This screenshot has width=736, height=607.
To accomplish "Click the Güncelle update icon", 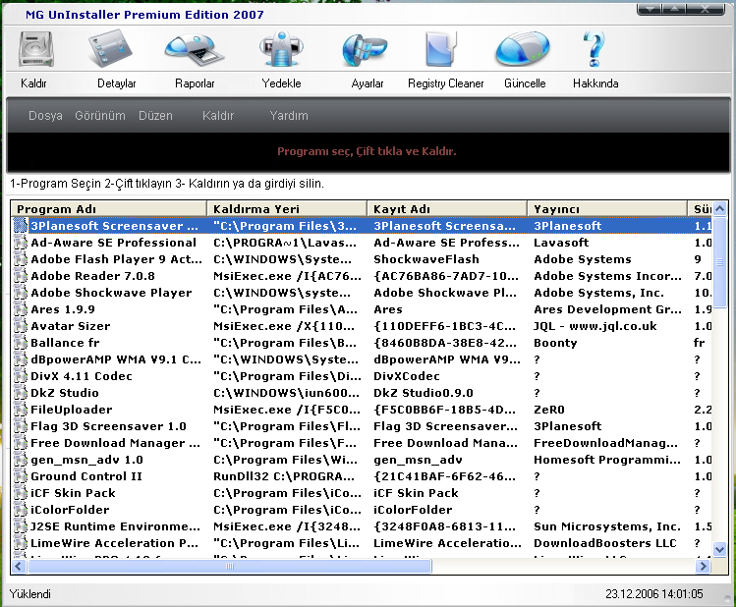I will pyautogui.click(x=523, y=49).
